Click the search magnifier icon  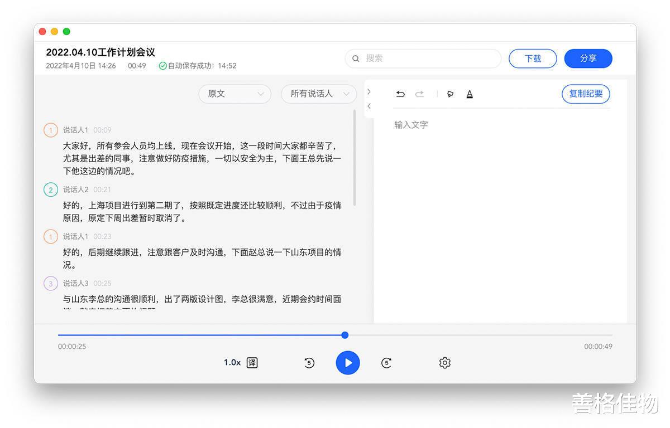(x=356, y=58)
